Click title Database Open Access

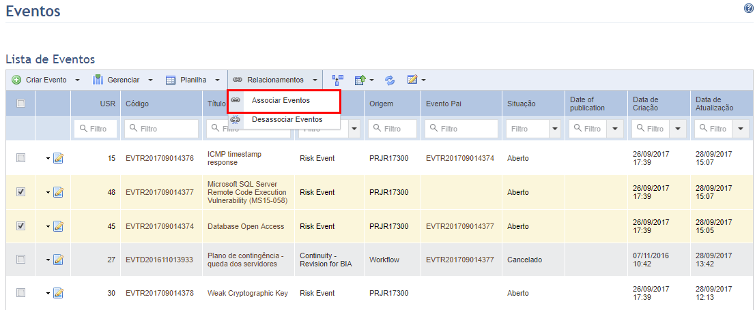[x=246, y=226]
